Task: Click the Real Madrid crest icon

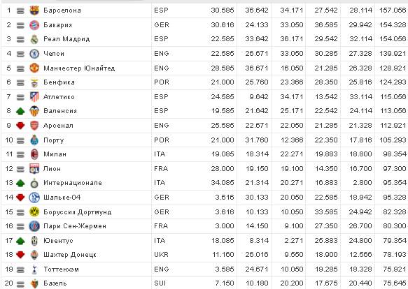Action: coord(34,39)
